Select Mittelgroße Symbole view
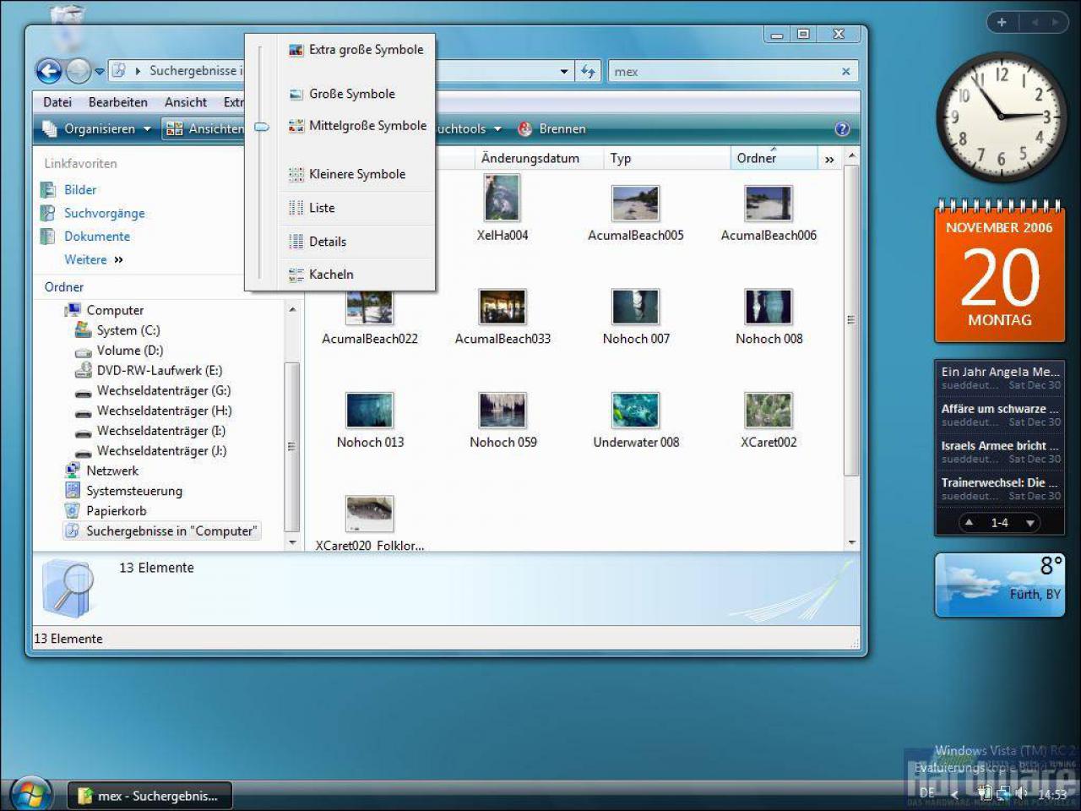 coord(356,126)
